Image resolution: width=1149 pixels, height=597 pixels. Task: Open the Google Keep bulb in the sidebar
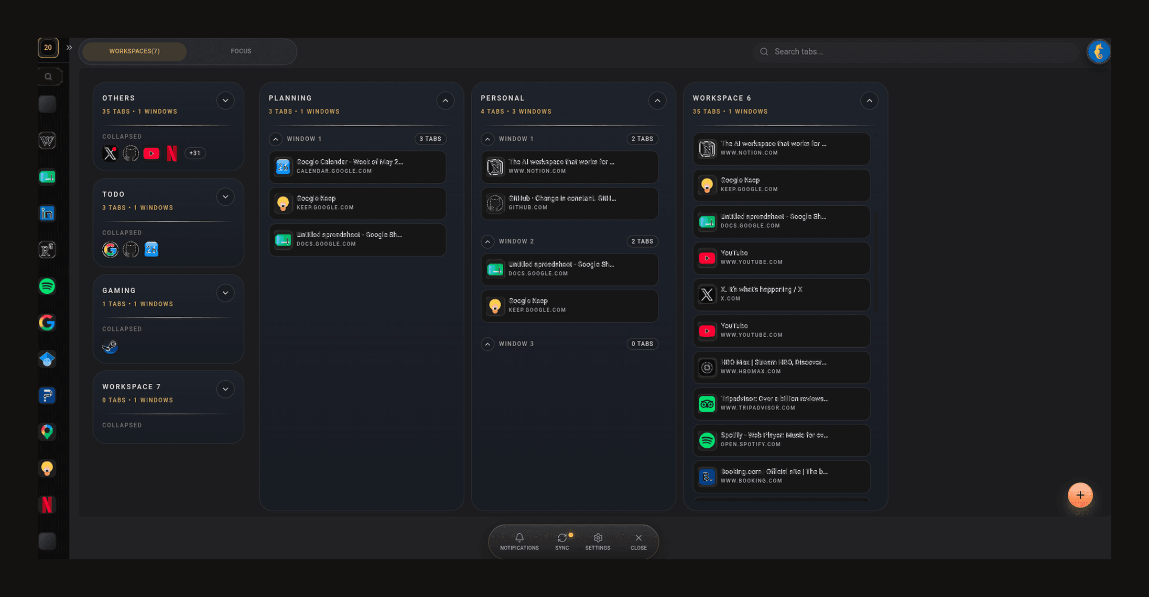[47, 468]
